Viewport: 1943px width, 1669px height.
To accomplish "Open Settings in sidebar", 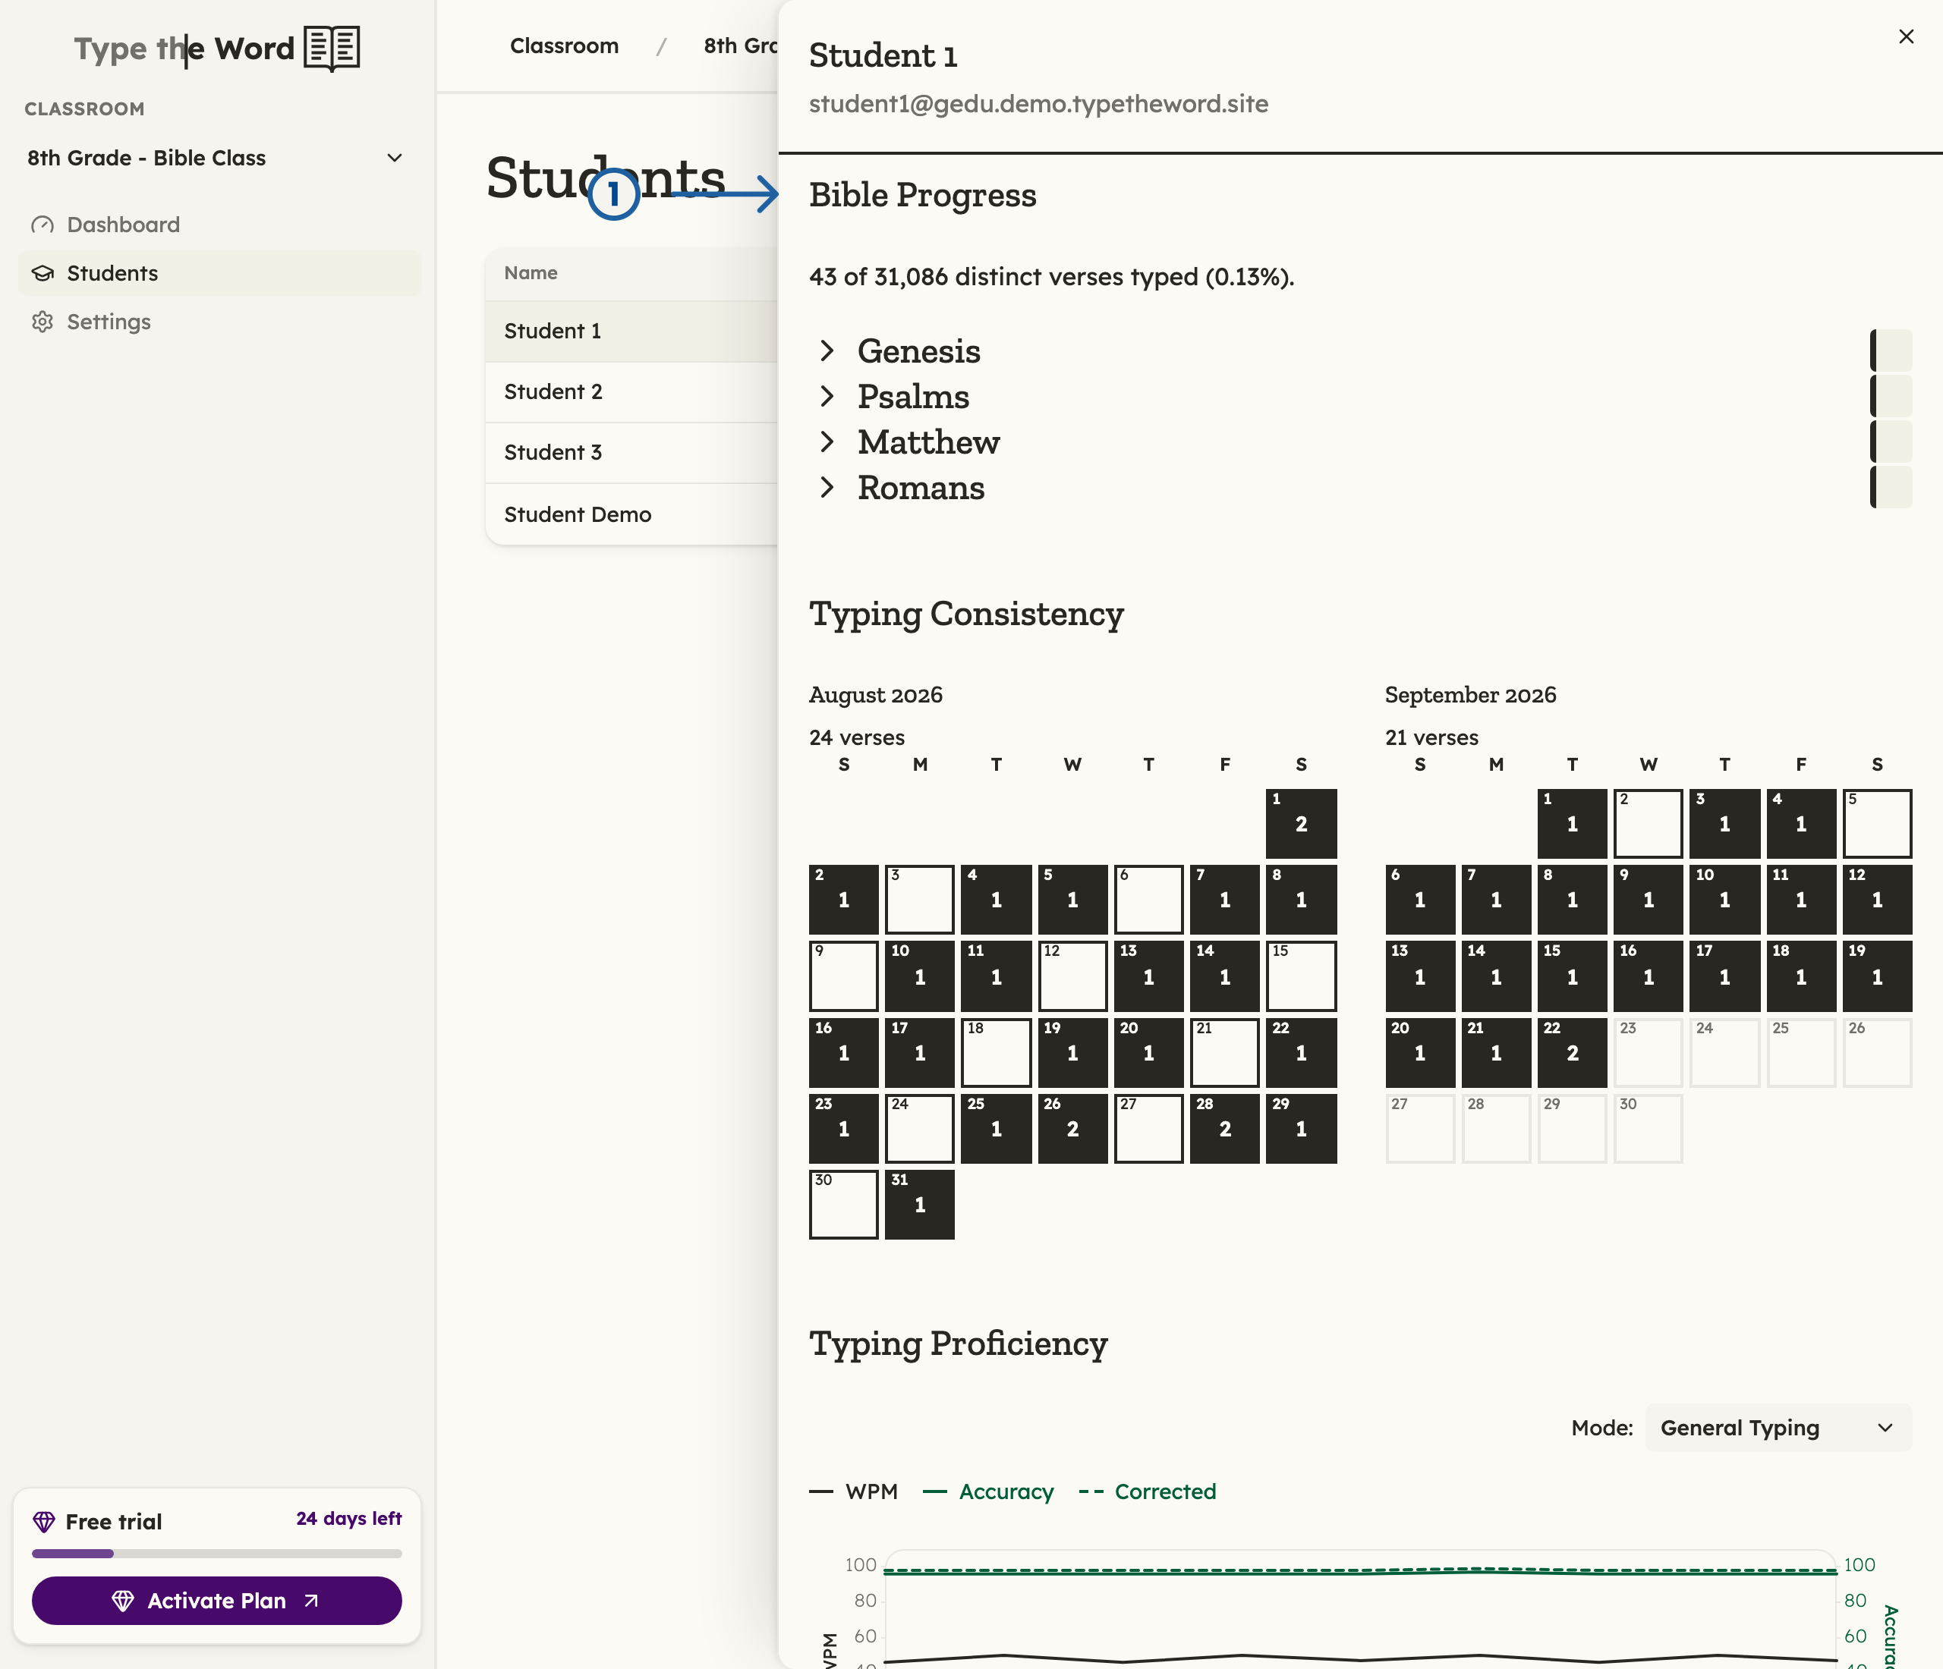I will coord(219,322).
